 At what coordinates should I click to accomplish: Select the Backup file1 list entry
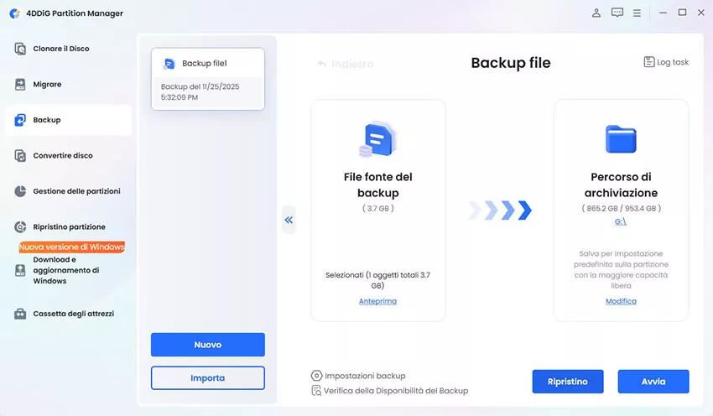[x=208, y=79]
